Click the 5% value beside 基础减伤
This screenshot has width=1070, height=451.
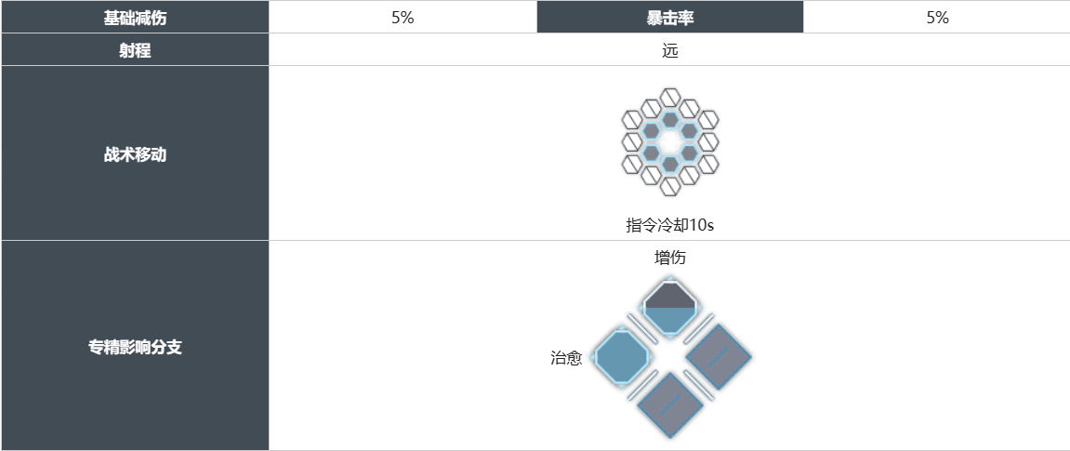403,17
